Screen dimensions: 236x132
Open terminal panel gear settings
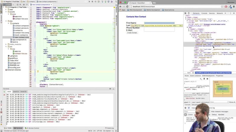tap(110, 89)
